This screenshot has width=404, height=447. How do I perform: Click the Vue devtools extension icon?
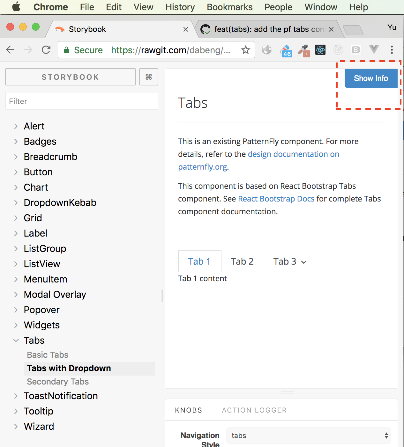click(374, 49)
